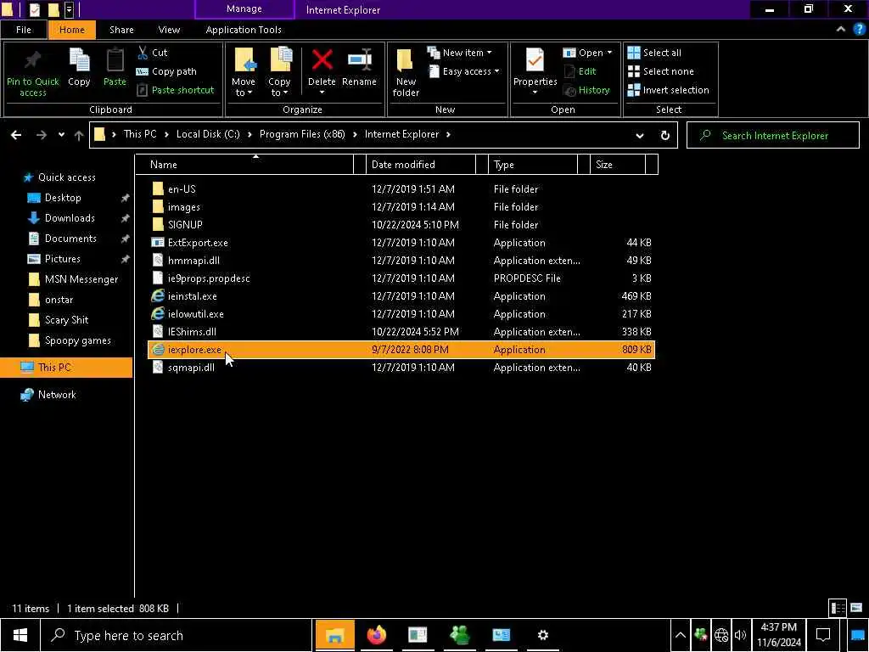Open the File menu tab
This screenshot has height=652, width=869.
tap(24, 30)
